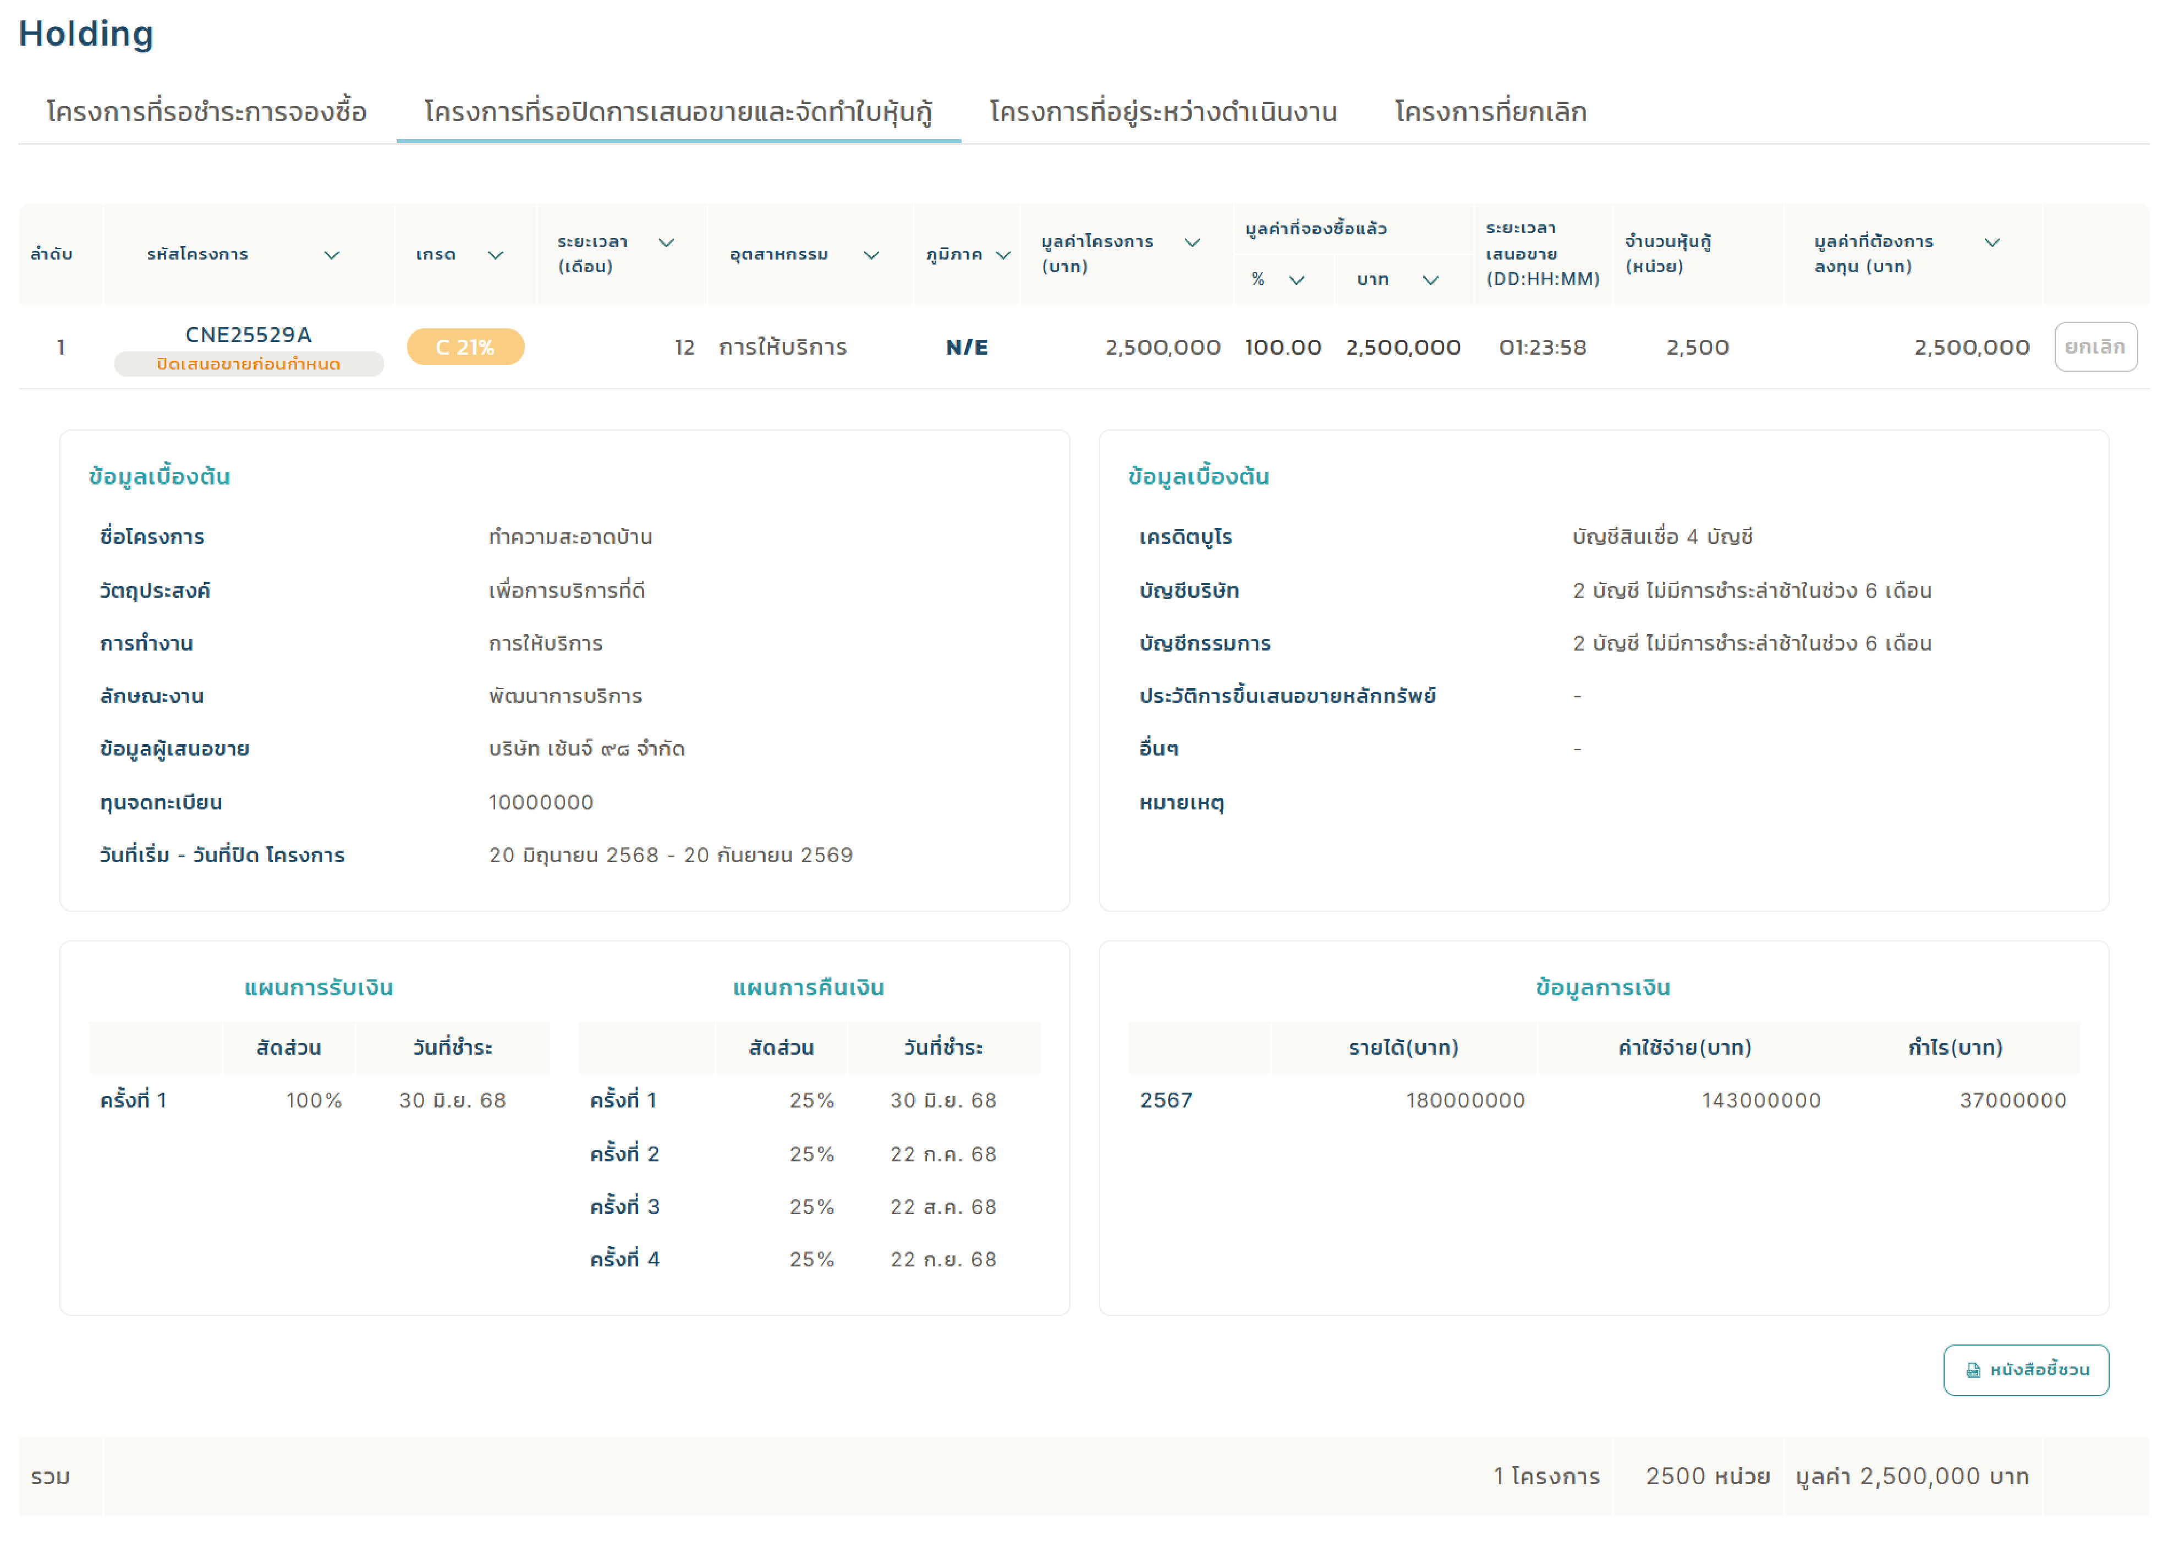
Task: Open the หนังสือชี้ชวน prospectus button
Action: (2026, 1370)
